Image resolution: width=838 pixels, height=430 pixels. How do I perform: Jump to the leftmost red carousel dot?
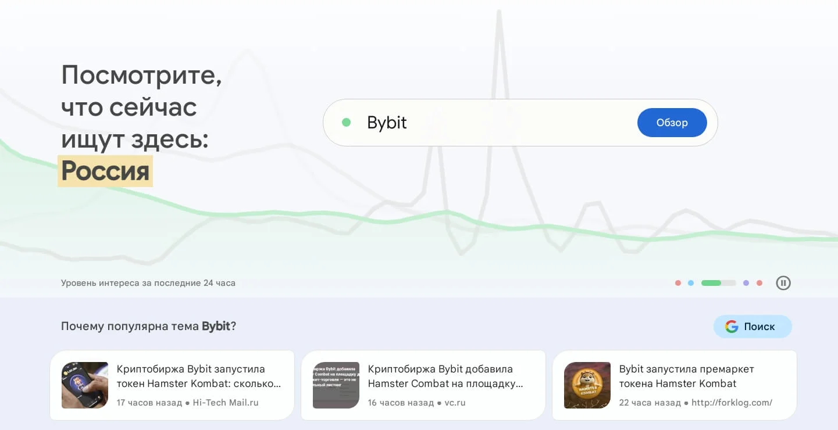pyautogui.click(x=678, y=283)
